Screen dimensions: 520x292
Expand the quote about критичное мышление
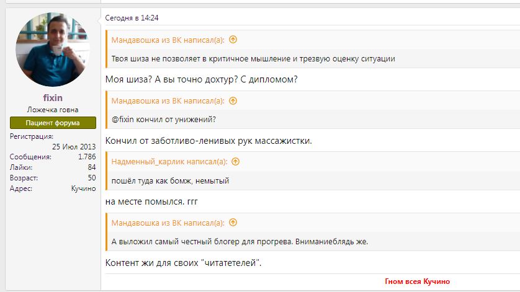click(x=253, y=59)
